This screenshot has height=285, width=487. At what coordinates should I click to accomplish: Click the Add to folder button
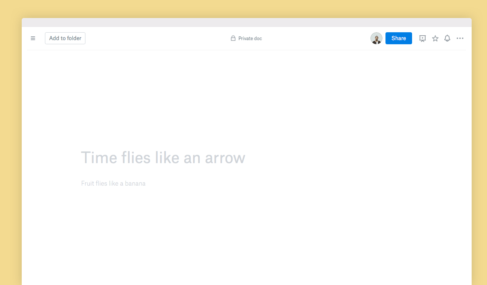point(65,38)
